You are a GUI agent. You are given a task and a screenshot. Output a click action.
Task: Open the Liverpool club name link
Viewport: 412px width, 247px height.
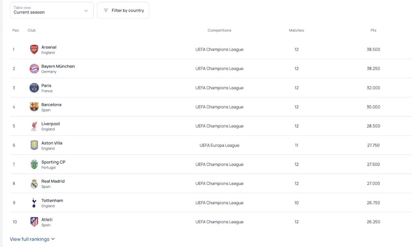[x=50, y=124]
